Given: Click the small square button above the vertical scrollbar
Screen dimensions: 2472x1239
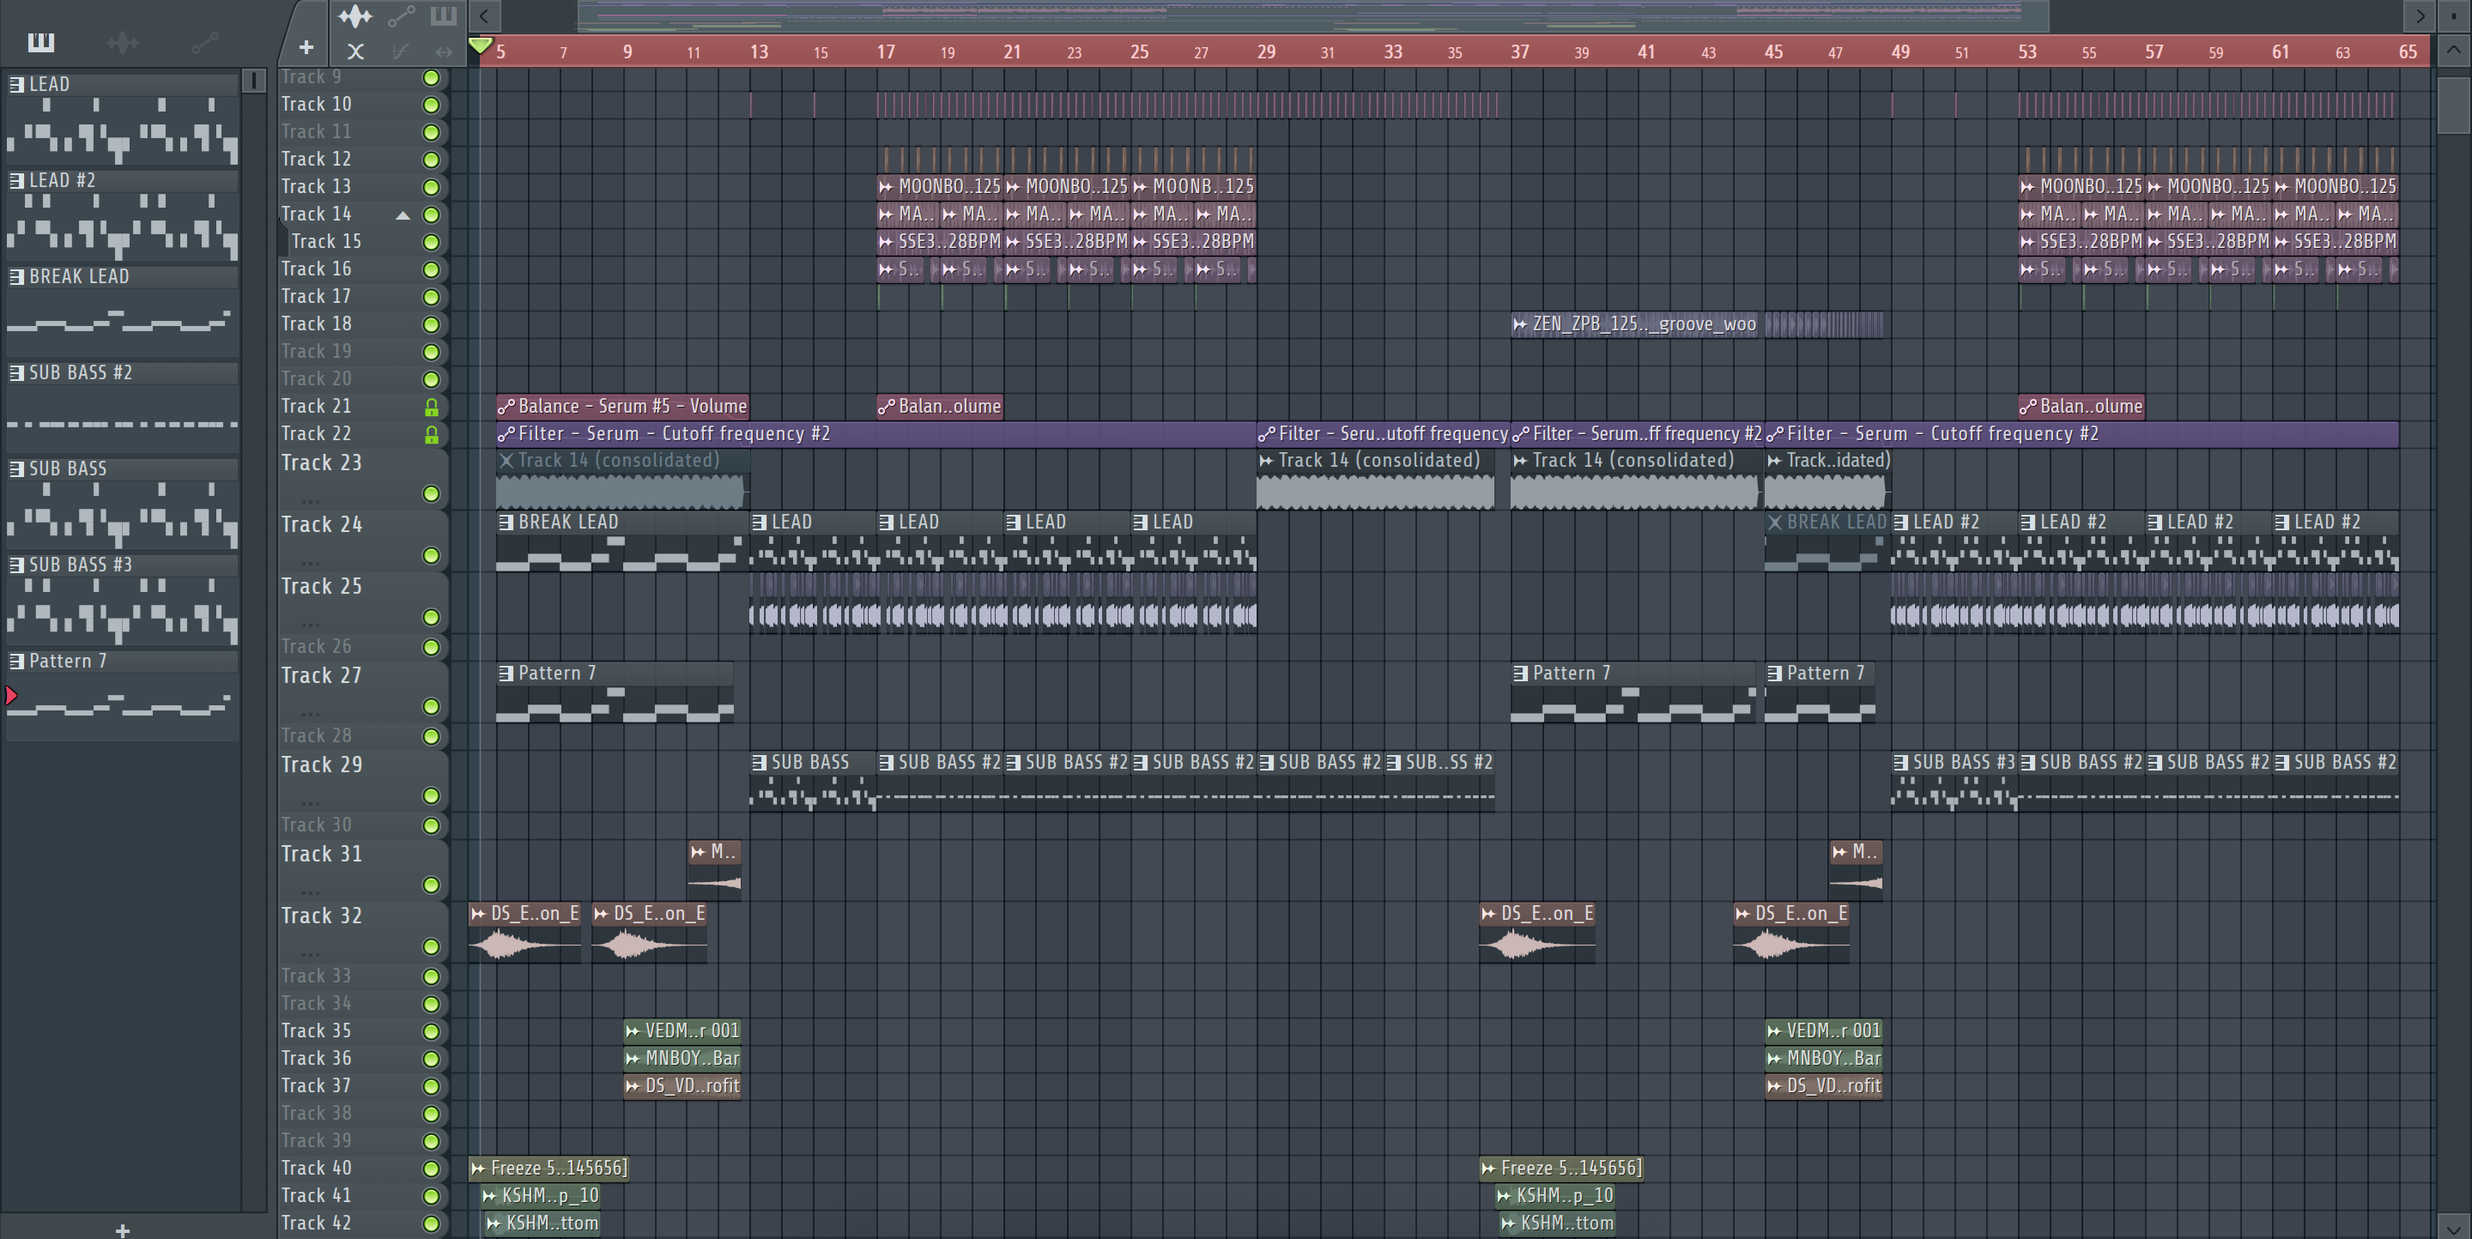Looking at the screenshot, I should tap(2453, 15).
